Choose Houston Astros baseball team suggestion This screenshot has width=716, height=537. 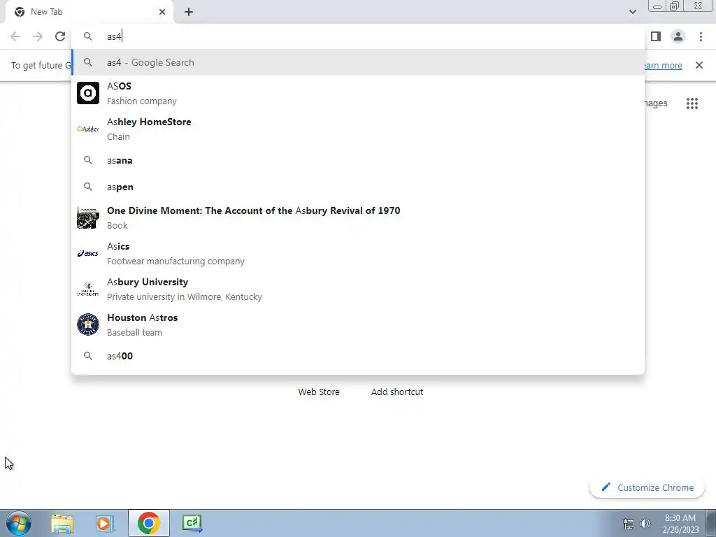click(358, 324)
